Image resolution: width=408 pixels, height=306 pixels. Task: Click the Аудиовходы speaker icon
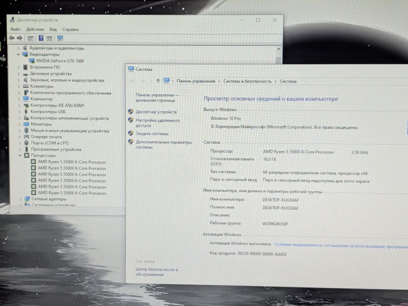click(25, 48)
